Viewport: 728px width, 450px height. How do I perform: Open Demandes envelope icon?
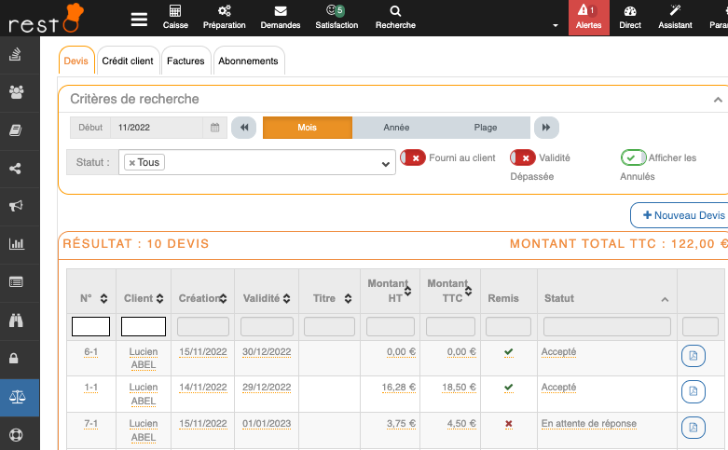coord(281,12)
